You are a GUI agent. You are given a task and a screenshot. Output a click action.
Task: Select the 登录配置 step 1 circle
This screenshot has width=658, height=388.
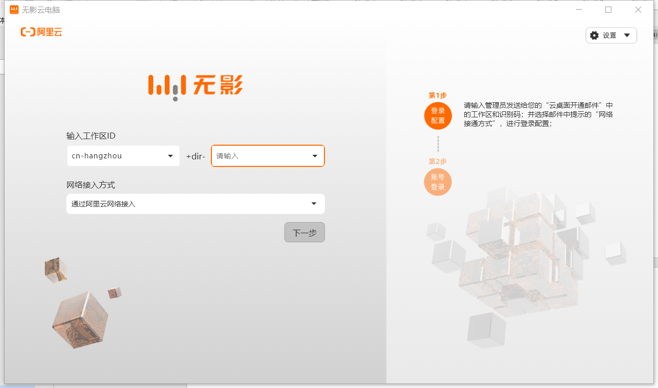tap(438, 116)
